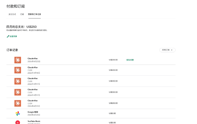
Task: Click the Claude Max icon dated 2026年4月18日
Action: coord(18,70)
